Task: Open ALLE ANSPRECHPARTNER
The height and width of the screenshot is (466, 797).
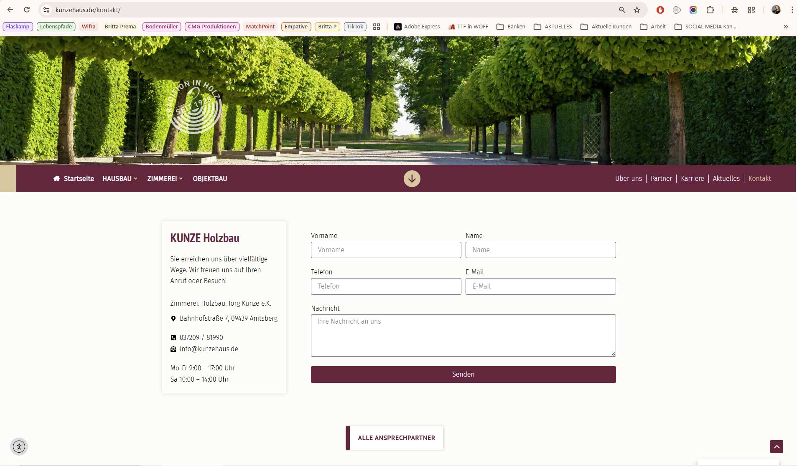Action: (x=396, y=438)
